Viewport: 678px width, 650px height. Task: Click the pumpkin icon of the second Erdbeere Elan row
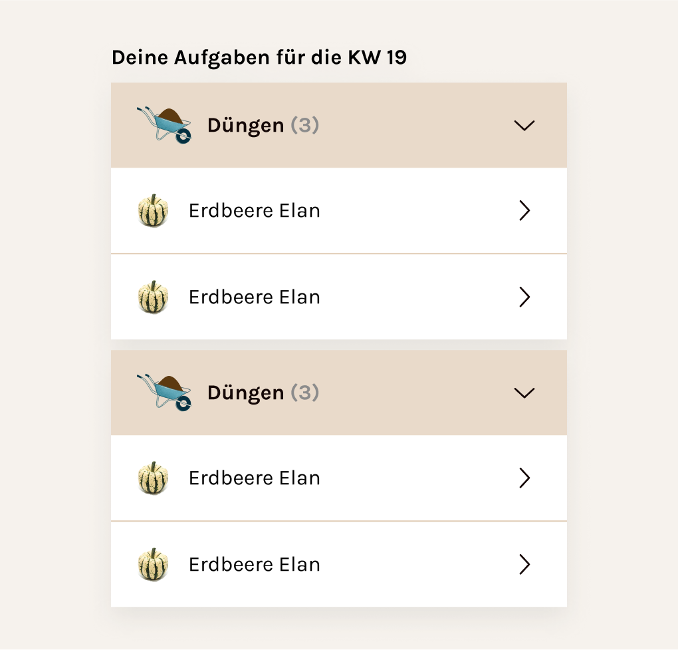(153, 297)
